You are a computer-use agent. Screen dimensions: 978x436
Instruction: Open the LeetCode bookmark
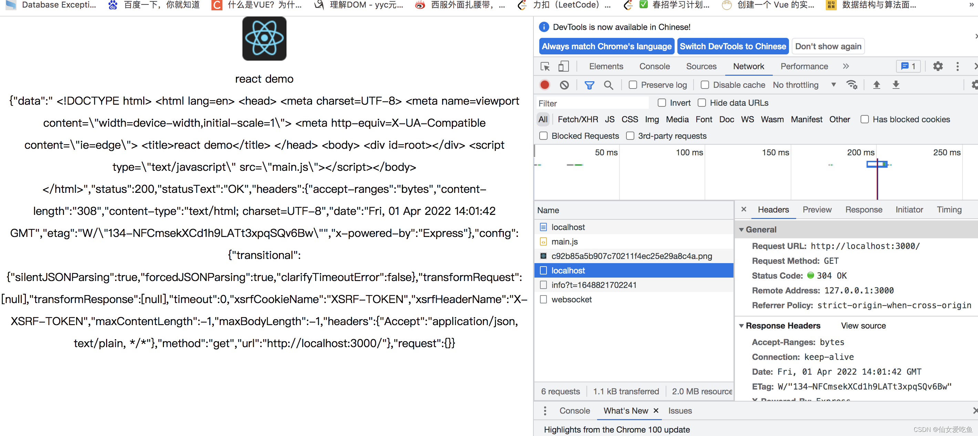click(564, 5)
